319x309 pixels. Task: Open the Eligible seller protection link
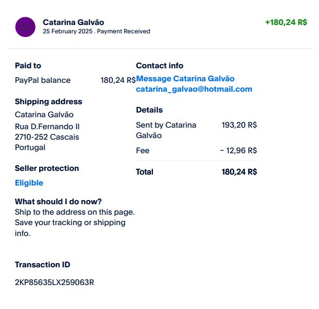coord(29,183)
